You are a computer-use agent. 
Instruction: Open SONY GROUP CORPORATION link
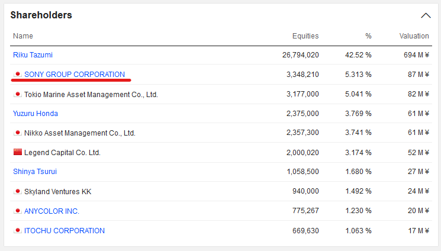pyautogui.click(x=75, y=75)
